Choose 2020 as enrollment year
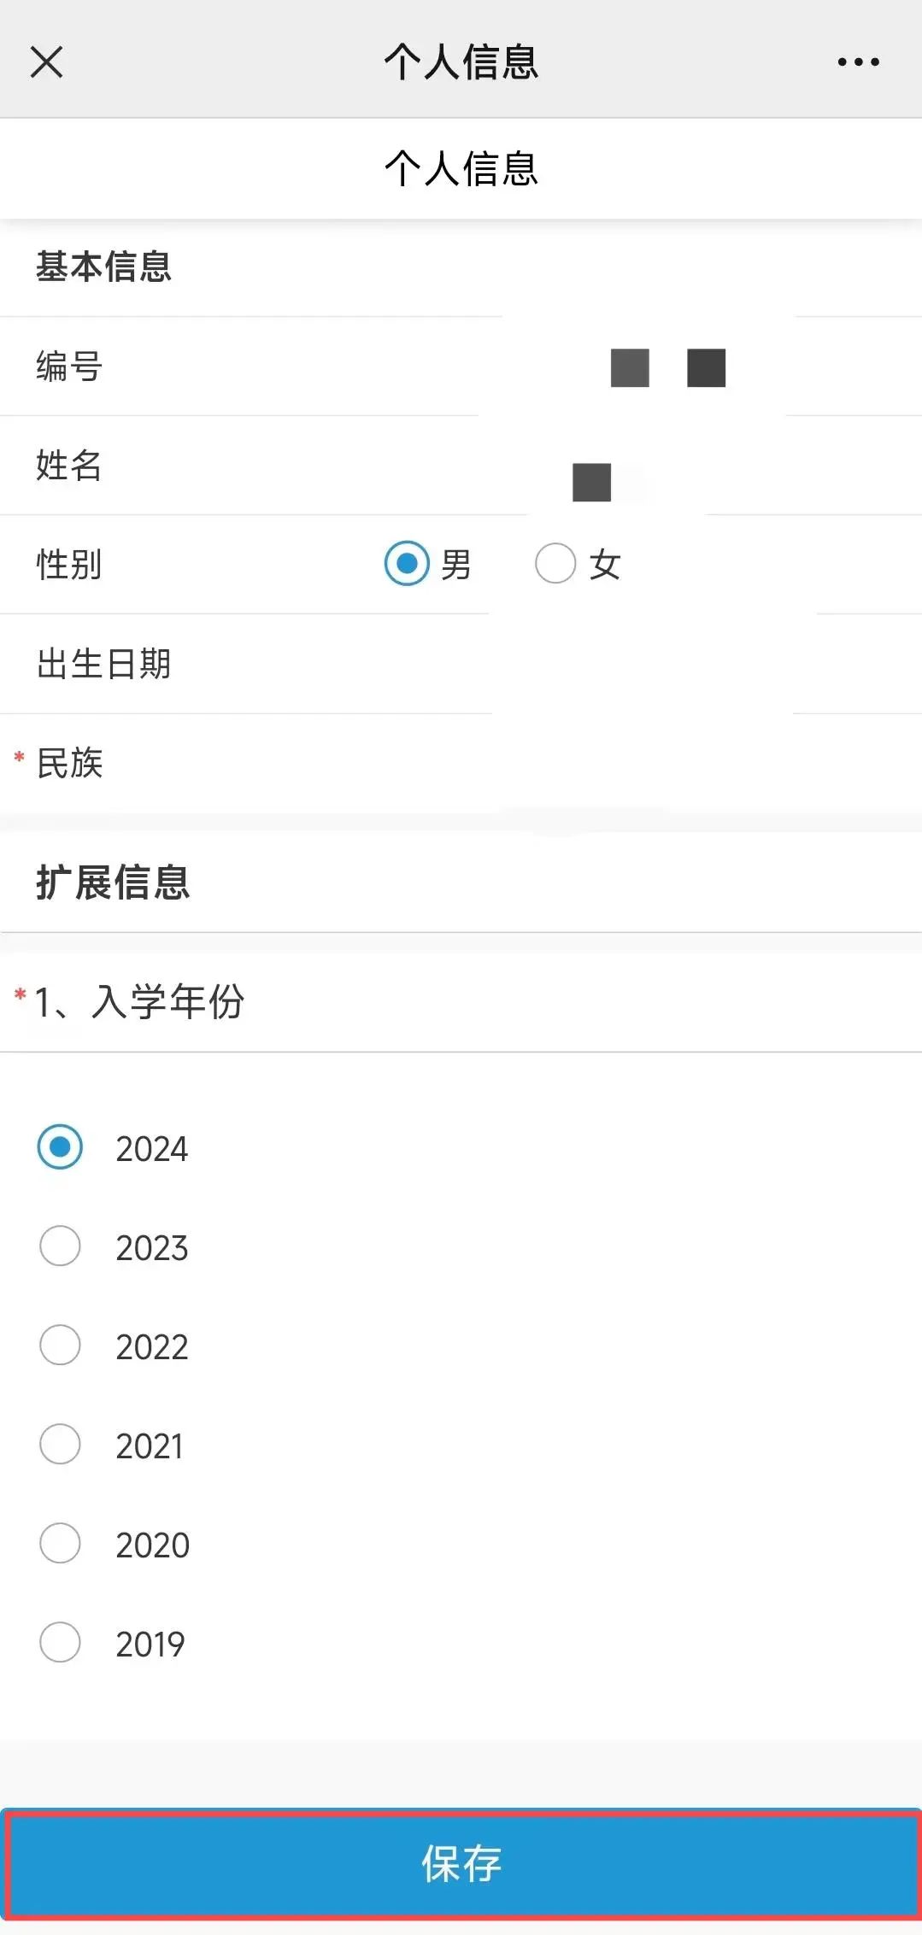922x1935 pixels. click(x=60, y=1543)
